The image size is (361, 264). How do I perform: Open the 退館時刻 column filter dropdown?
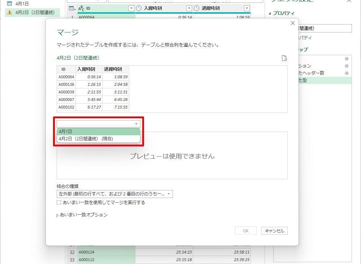(x=247, y=9)
